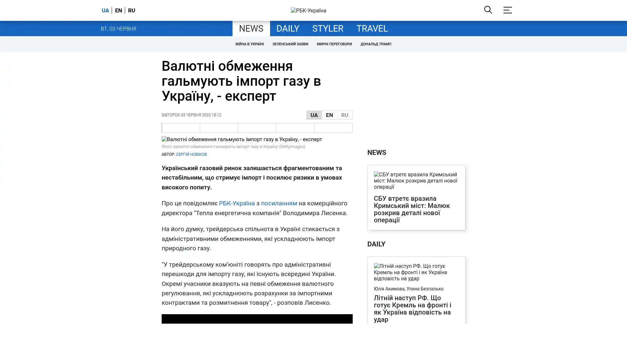Viewport: 627px width, 352px height.
Task: Click the first blank share button
Action: [181, 128]
